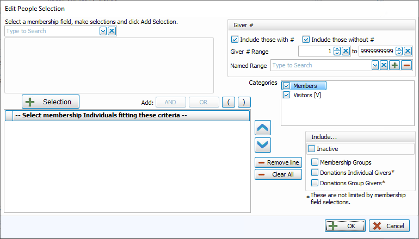419x239 pixels.
Task: Click the Remove line button
Action: coord(278,163)
